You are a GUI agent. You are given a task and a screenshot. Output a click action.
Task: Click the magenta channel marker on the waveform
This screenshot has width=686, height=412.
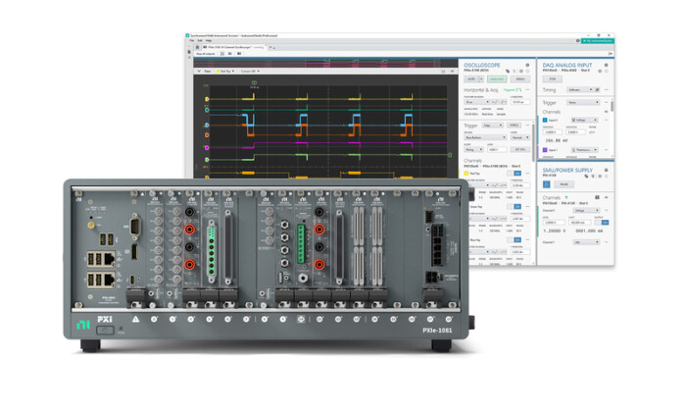click(207, 147)
